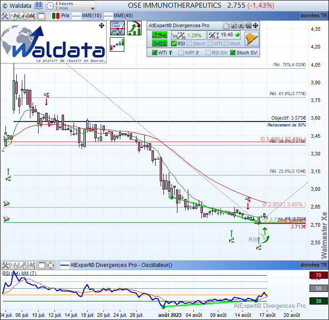Click the RSI curved arrow signal marker
The image size is (329, 320).
click(264, 238)
